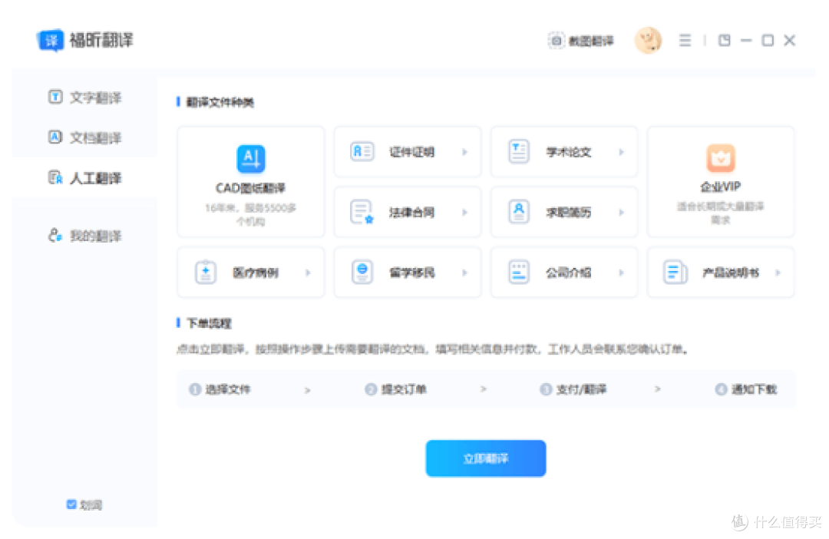Click the 公司介绍 card icon
This screenshot has height=539, width=829.
(x=519, y=273)
